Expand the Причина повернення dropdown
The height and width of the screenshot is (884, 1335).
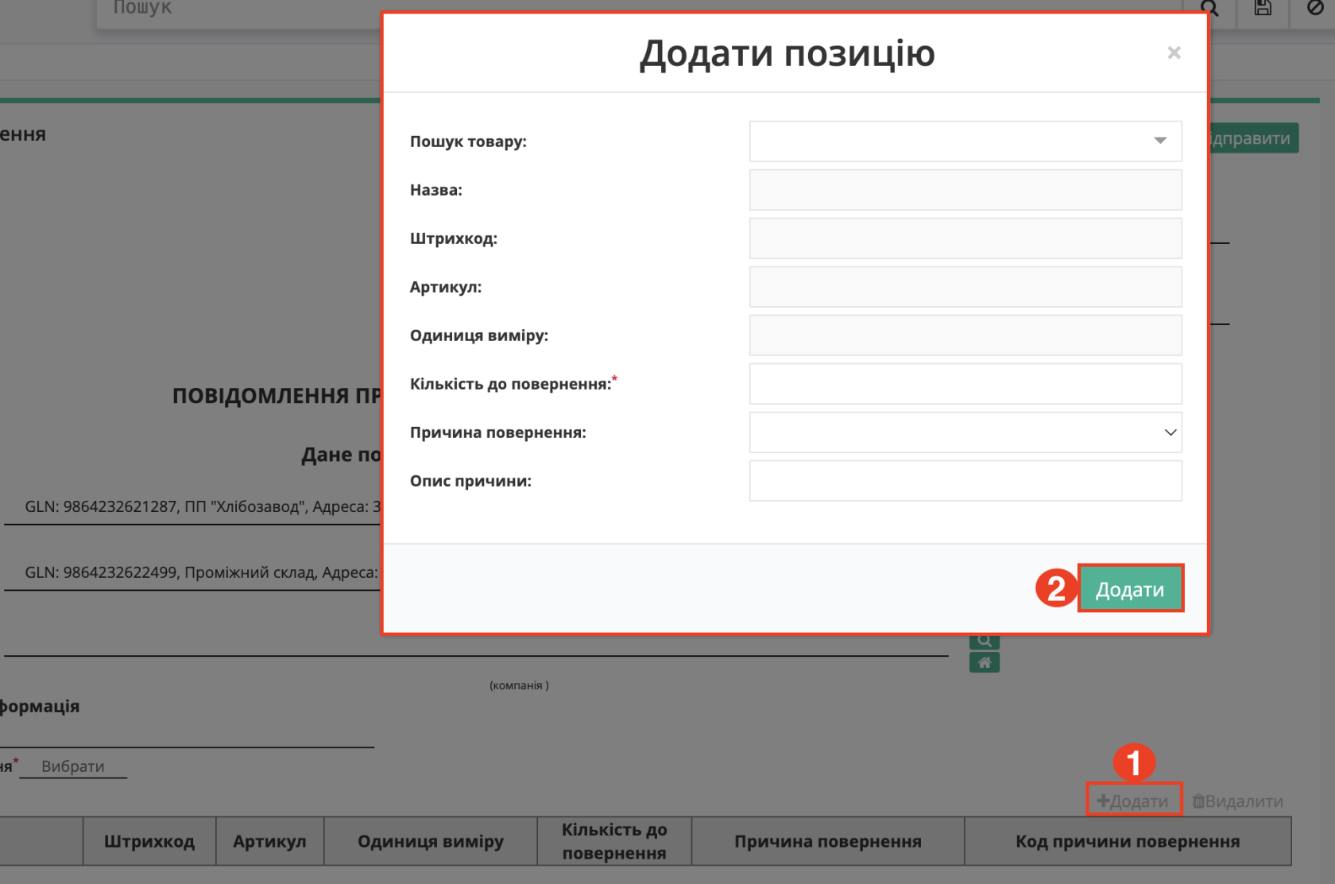click(x=965, y=432)
